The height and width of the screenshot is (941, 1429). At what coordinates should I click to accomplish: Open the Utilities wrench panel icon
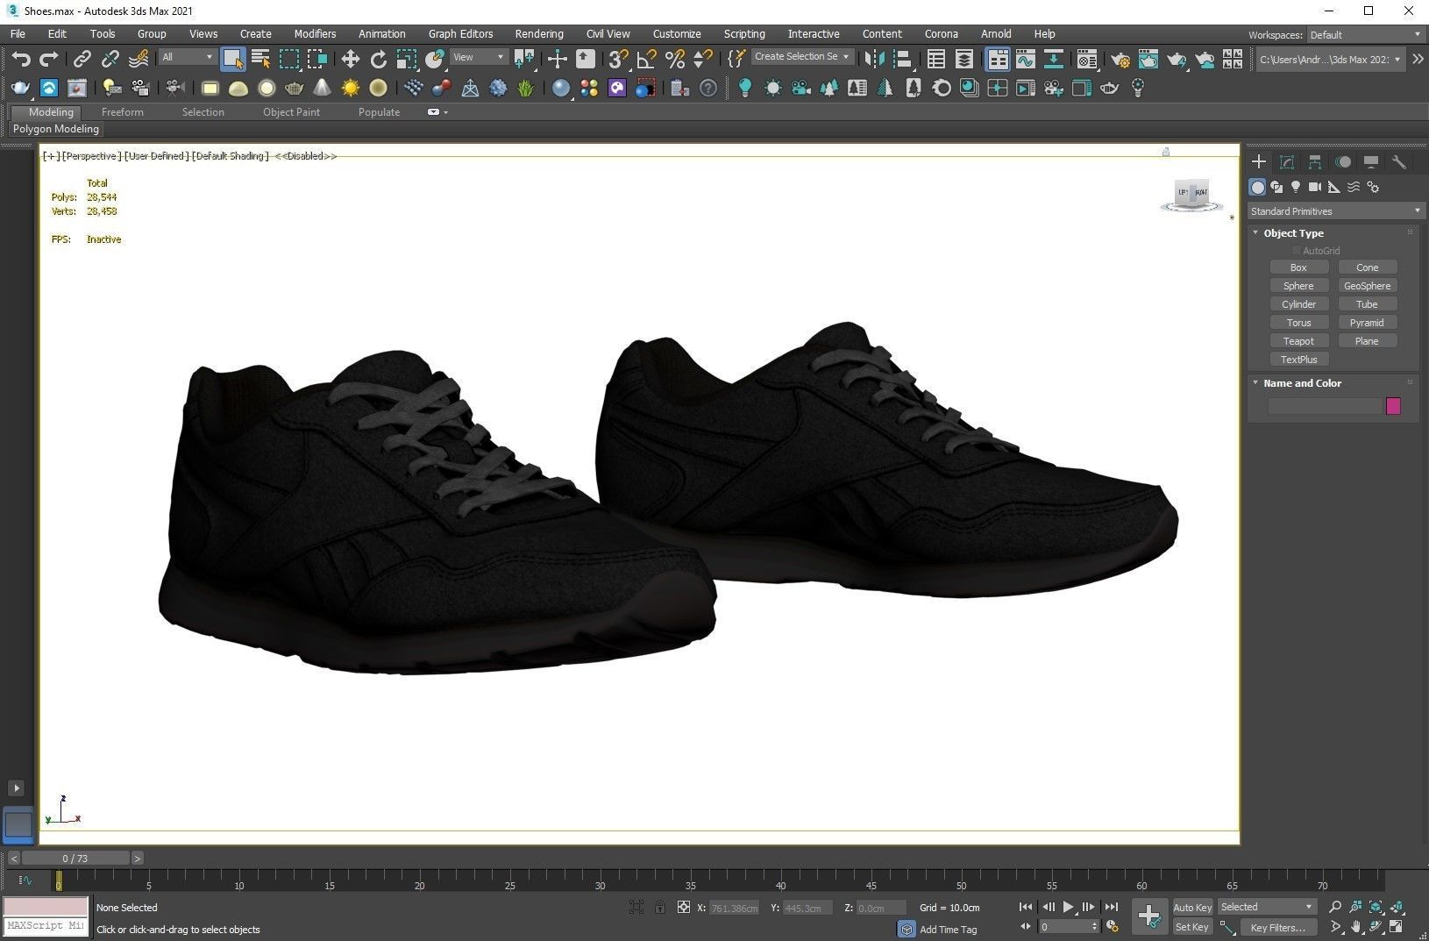point(1399,162)
